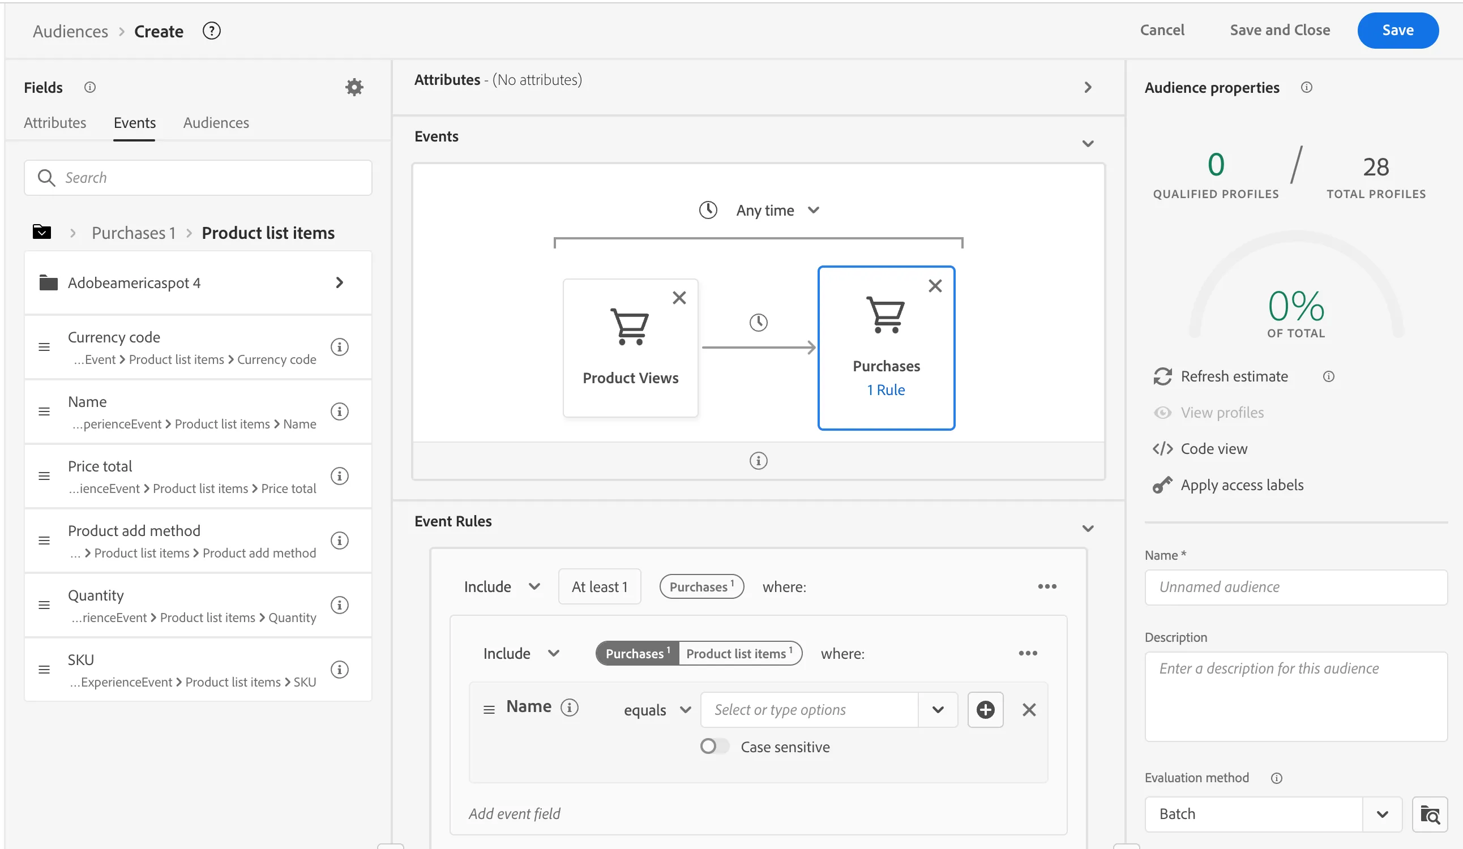Click Refresh estimate
The height and width of the screenshot is (849, 1463).
tap(1220, 376)
